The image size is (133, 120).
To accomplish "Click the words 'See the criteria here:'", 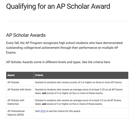I will (96, 62).
